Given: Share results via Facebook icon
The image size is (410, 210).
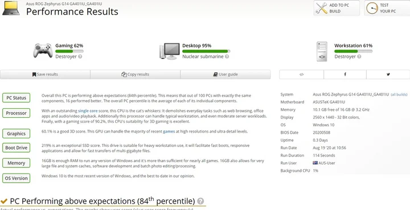Looking at the screenshot, I should tap(345, 75).
